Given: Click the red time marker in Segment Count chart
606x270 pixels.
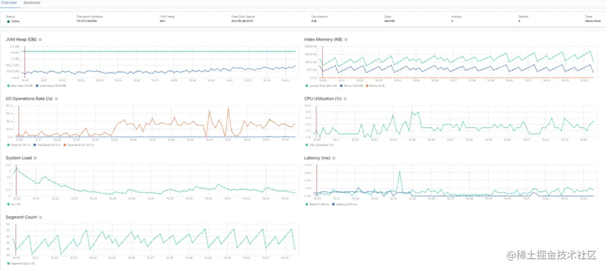Looking at the screenshot, I should [x=16, y=240].
